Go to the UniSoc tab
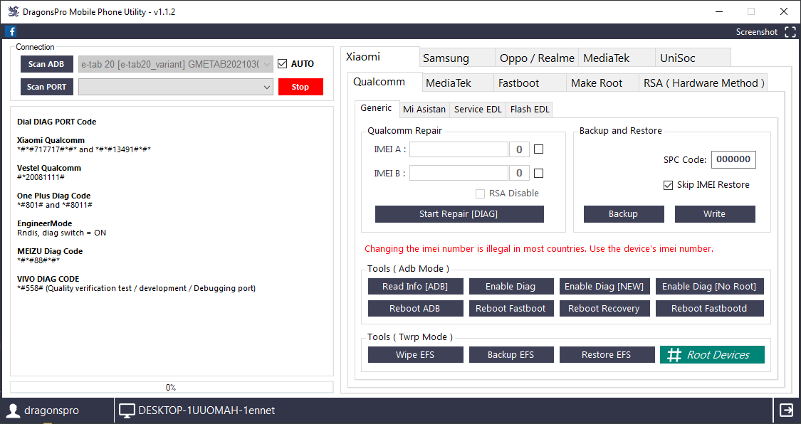Screen dimensions: 801x424 (693, 58)
